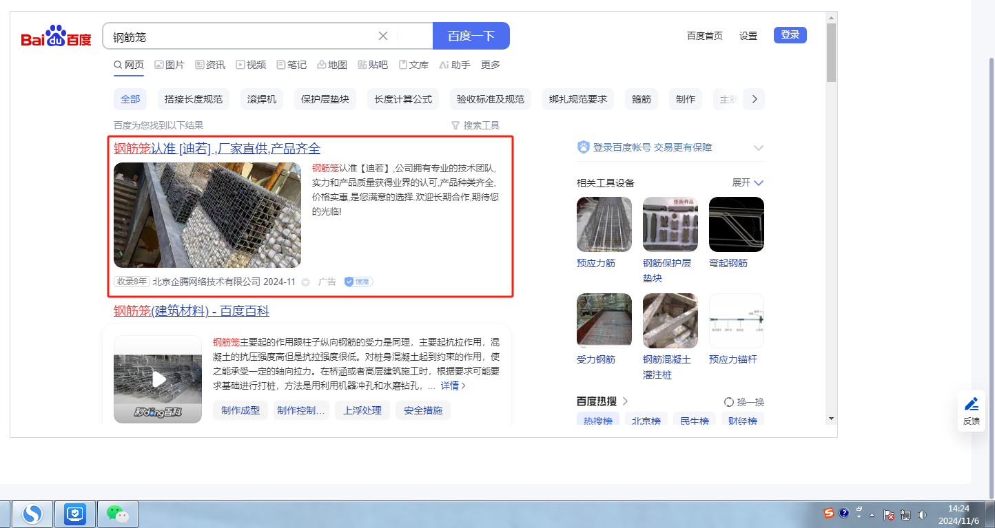Screen dimensions: 995x528
Task: Click the 制作成型 tag
Action: tap(240, 410)
